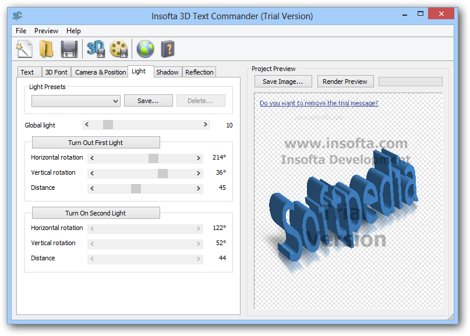Click the Save animation film reel icon

119,49
